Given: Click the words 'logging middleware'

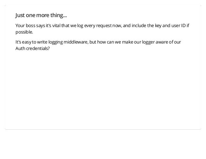Looking at the screenshot, I should click(68, 42).
